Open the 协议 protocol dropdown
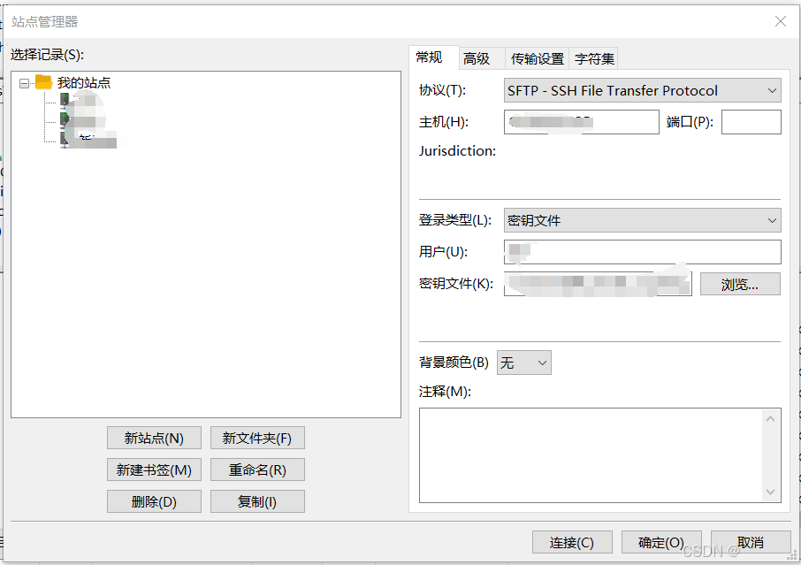Viewport: 801px width, 565px height. tap(642, 90)
